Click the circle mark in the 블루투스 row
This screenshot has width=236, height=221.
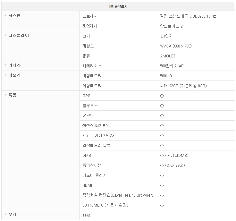coord(162,106)
